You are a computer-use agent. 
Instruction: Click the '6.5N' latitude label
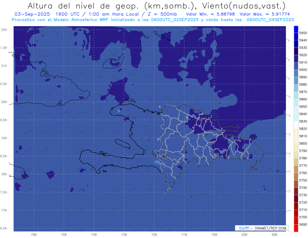coord(4,229)
